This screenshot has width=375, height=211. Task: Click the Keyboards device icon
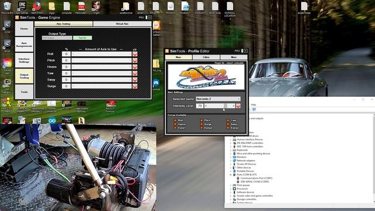[234, 150]
